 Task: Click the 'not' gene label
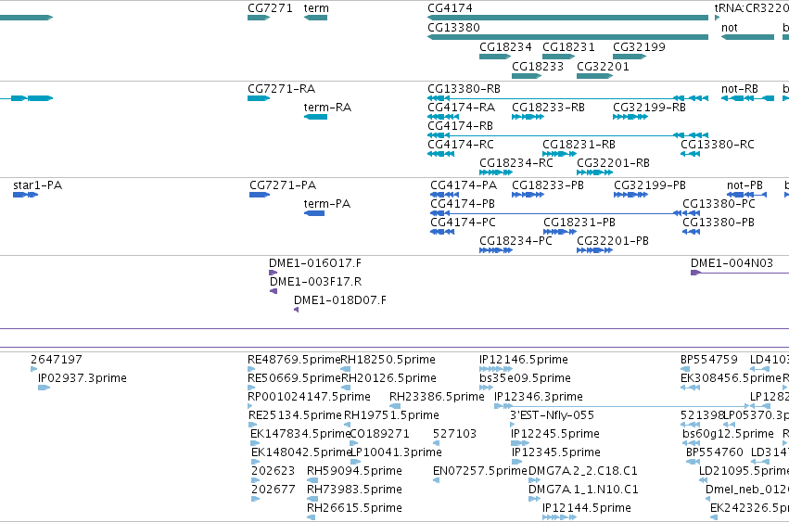point(729,28)
